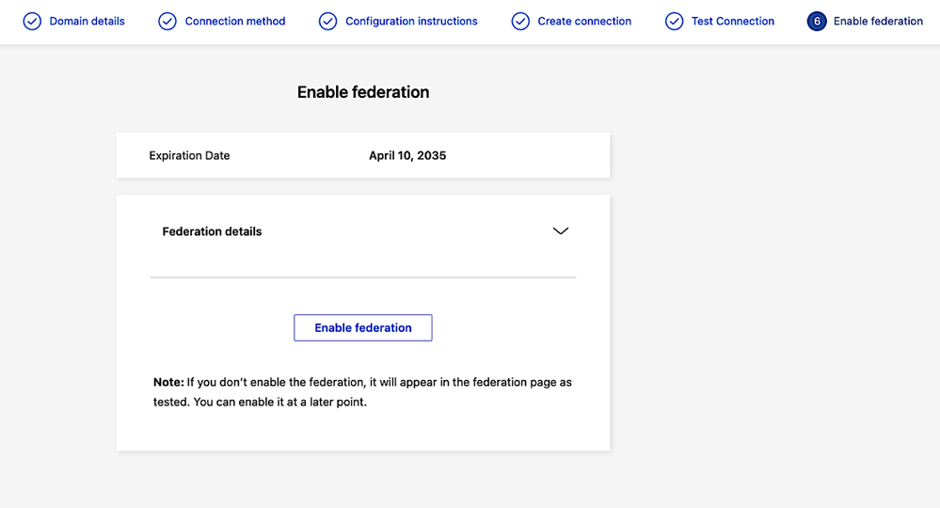Click the Federation details section title
Viewport: 940px width, 508px height.
(x=212, y=231)
